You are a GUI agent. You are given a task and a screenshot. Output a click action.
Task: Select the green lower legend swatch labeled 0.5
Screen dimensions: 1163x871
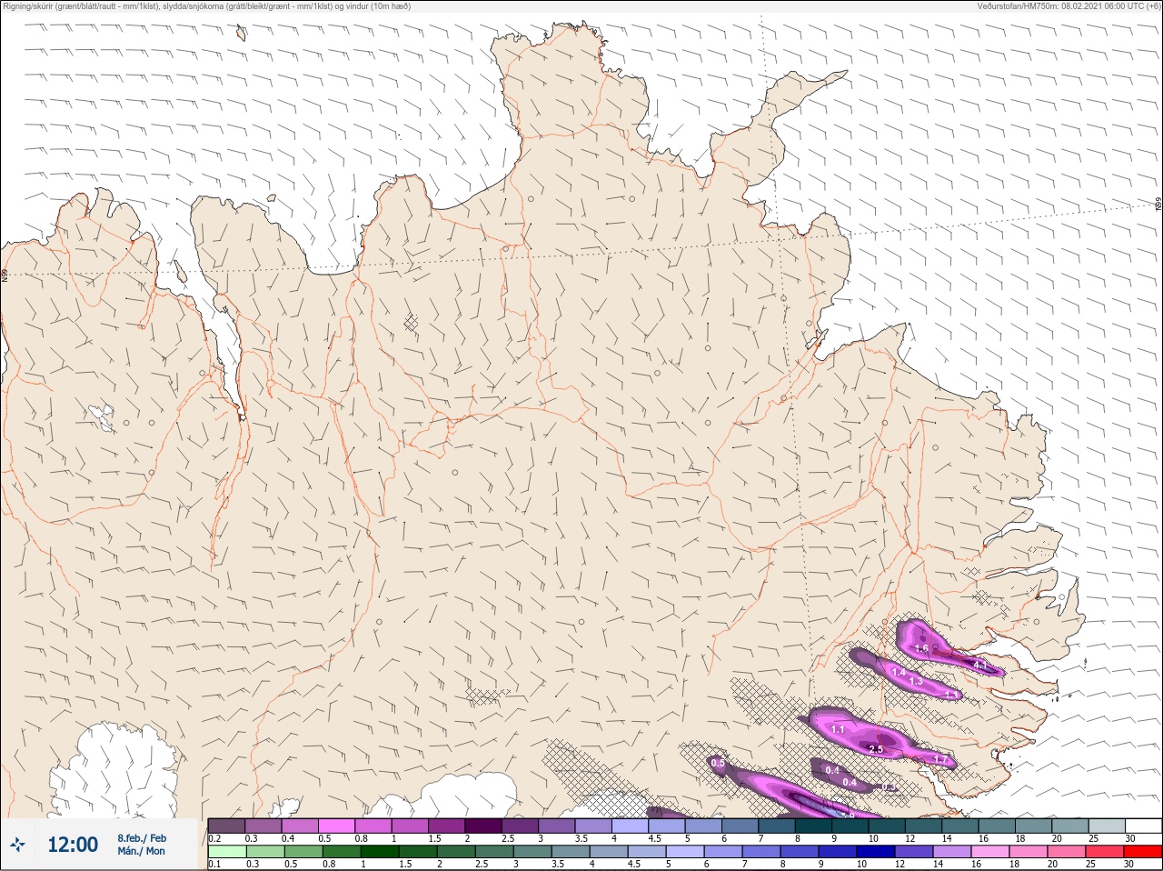pyautogui.click(x=303, y=852)
